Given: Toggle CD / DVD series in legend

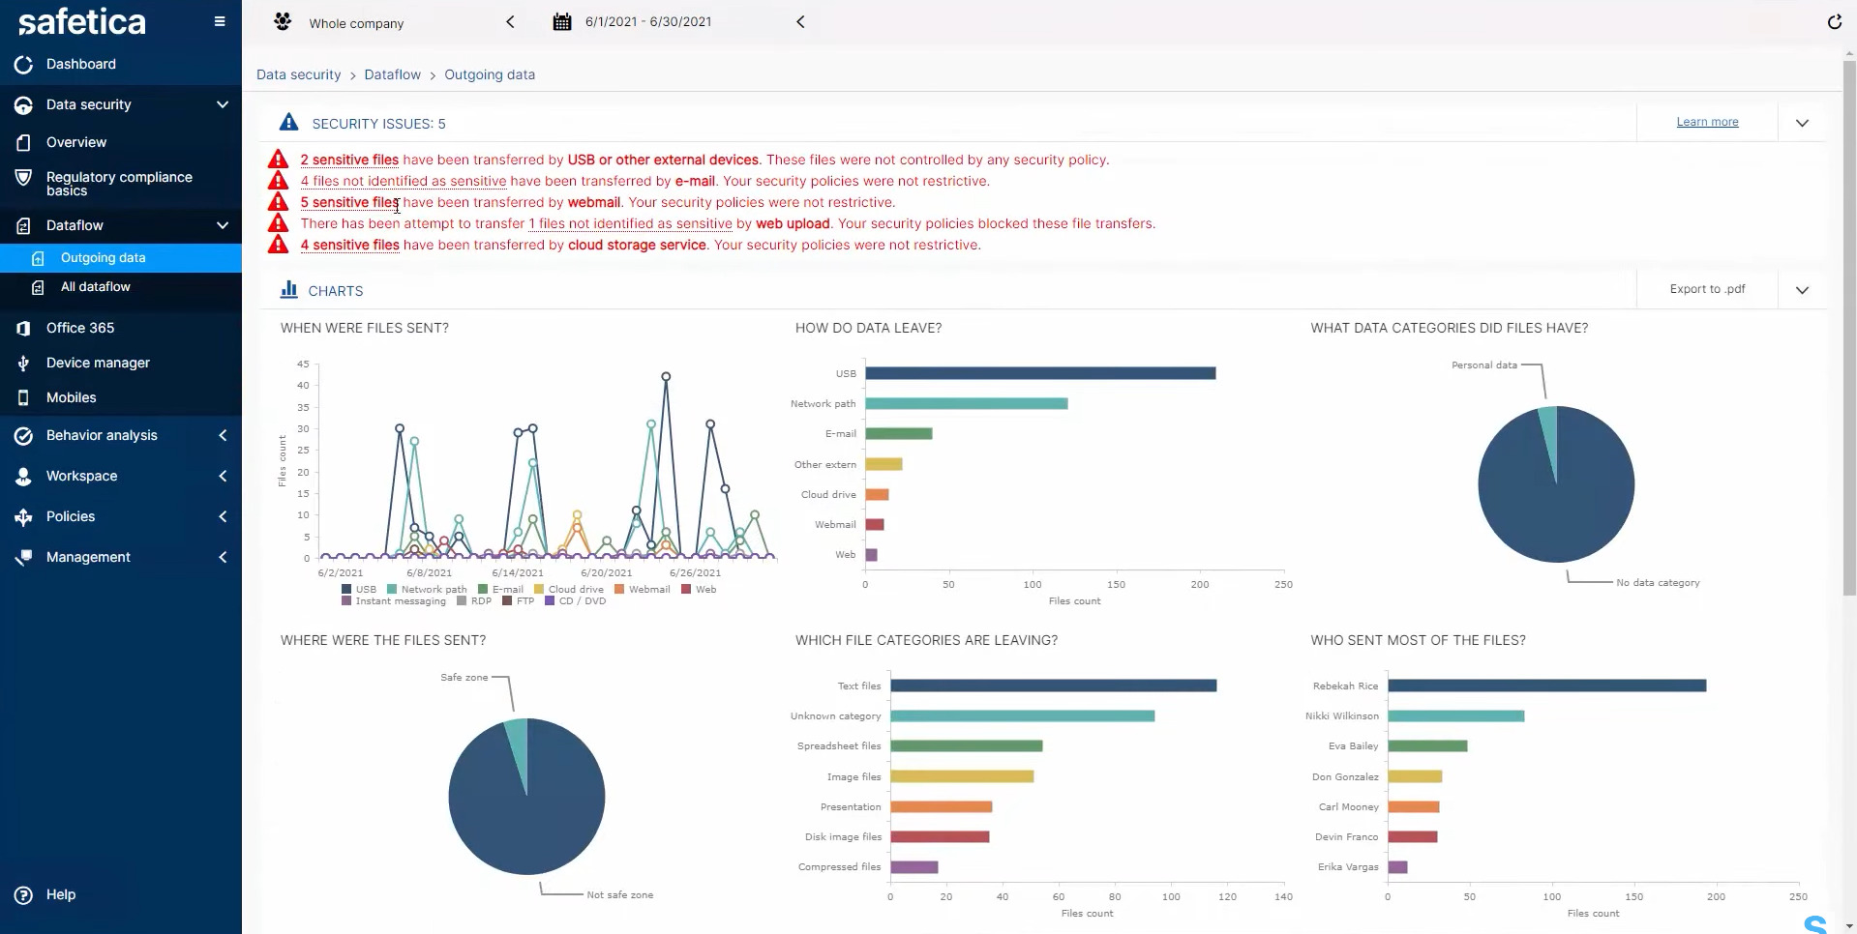Looking at the screenshot, I should (x=576, y=600).
